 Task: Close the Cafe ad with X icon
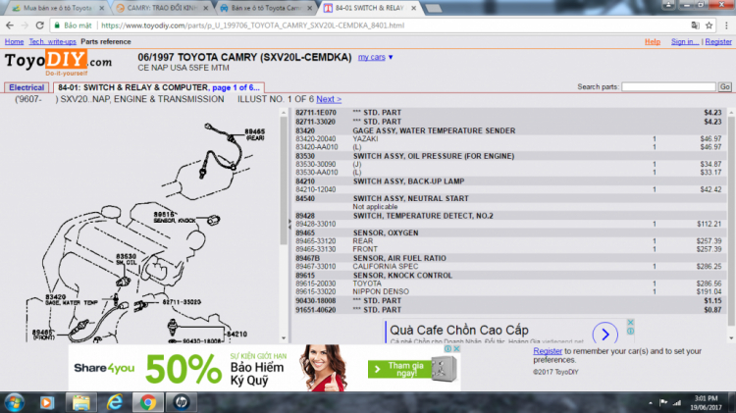tap(630, 323)
